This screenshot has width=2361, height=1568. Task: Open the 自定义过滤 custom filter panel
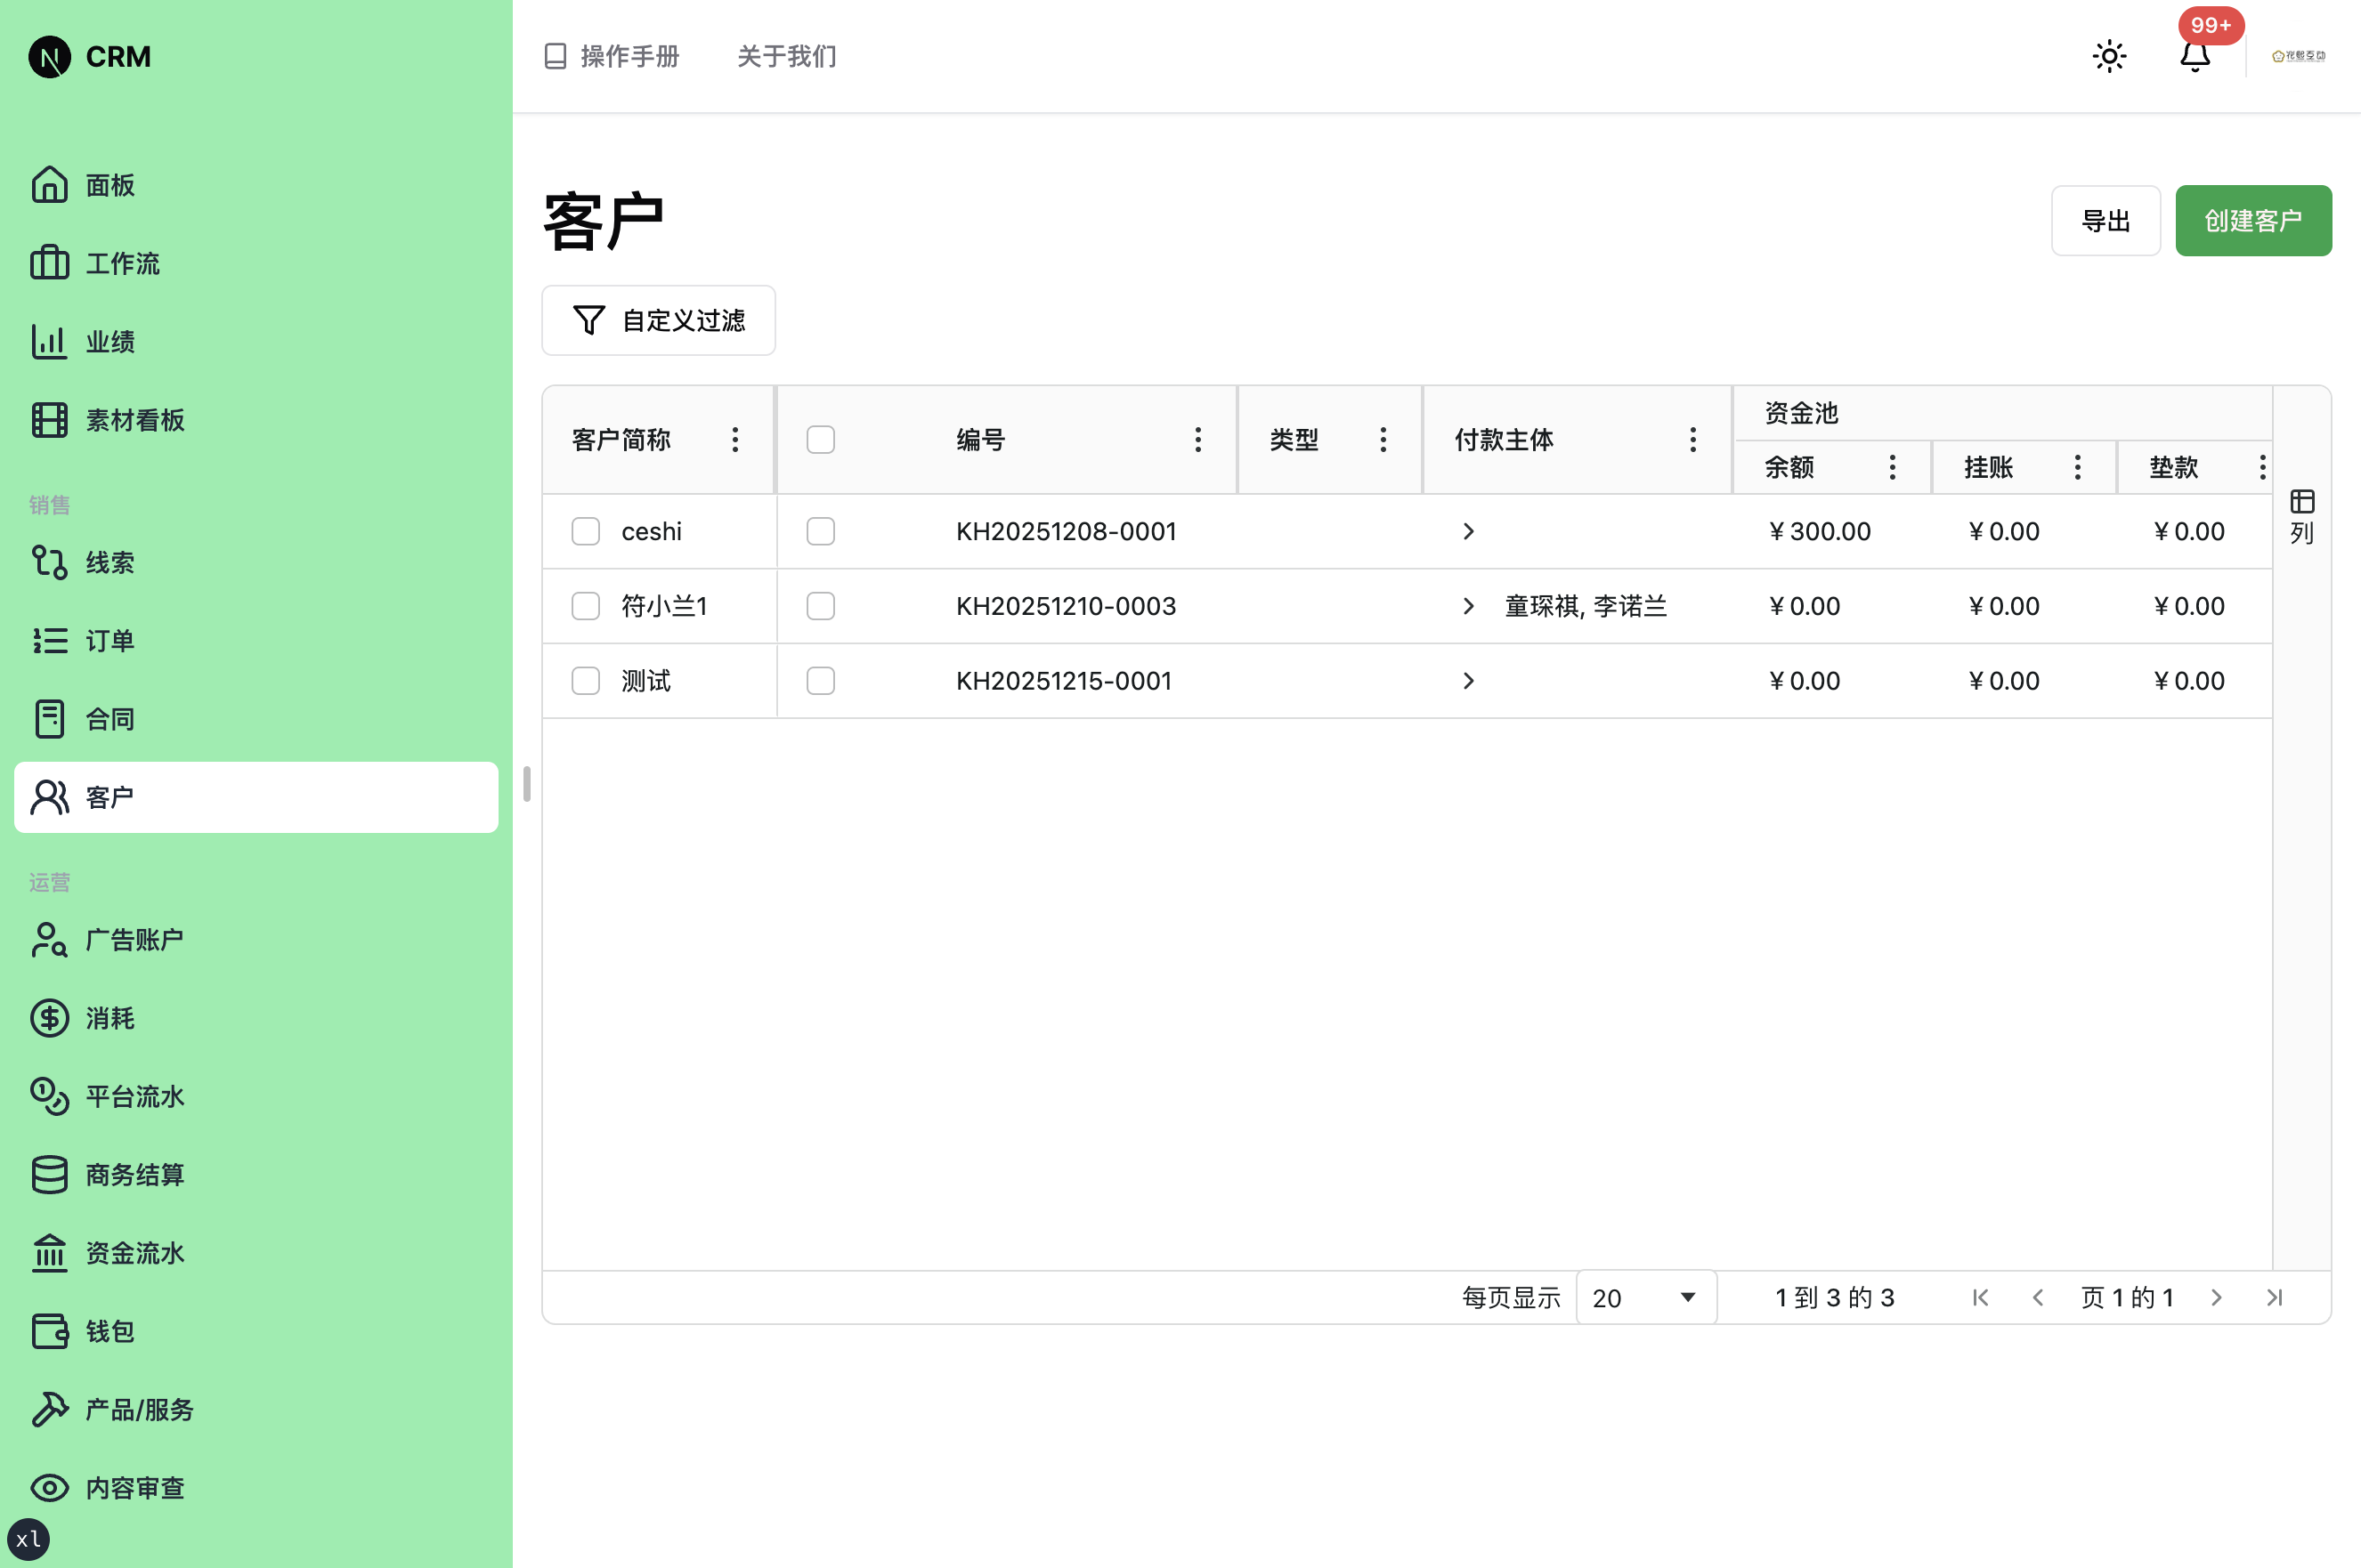[658, 320]
